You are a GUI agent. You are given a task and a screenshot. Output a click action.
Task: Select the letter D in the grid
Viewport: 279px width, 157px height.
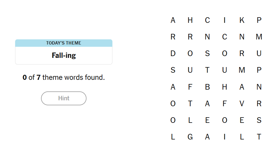click(173, 53)
